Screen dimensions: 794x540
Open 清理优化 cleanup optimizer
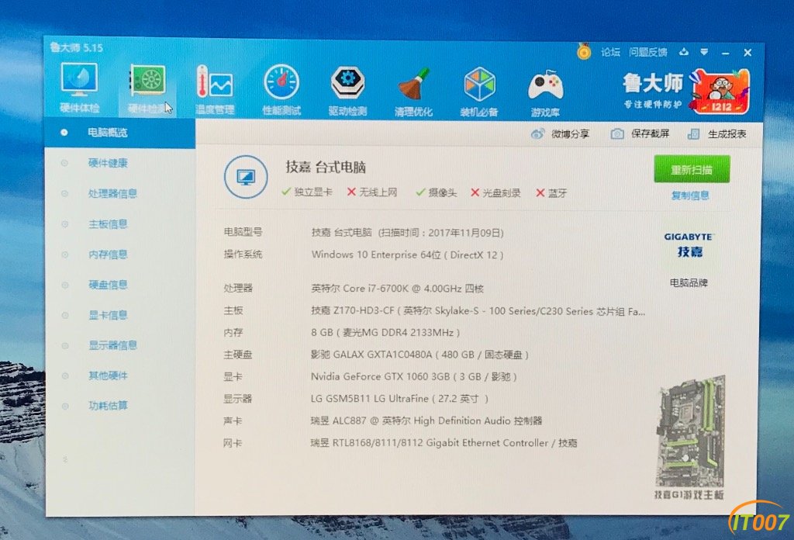pyautogui.click(x=414, y=92)
